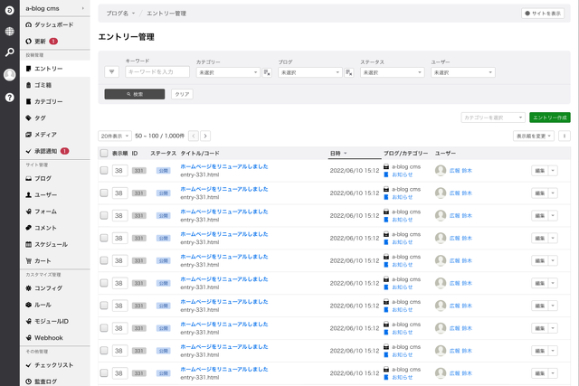Expand the 20件表示 page size dropdown
This screenshot has width=579, height=386.
114,136
